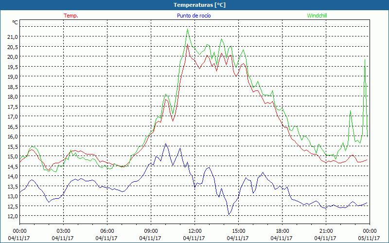
Task: Click the 13,5 y-axis value
Action: coord(13,186)
